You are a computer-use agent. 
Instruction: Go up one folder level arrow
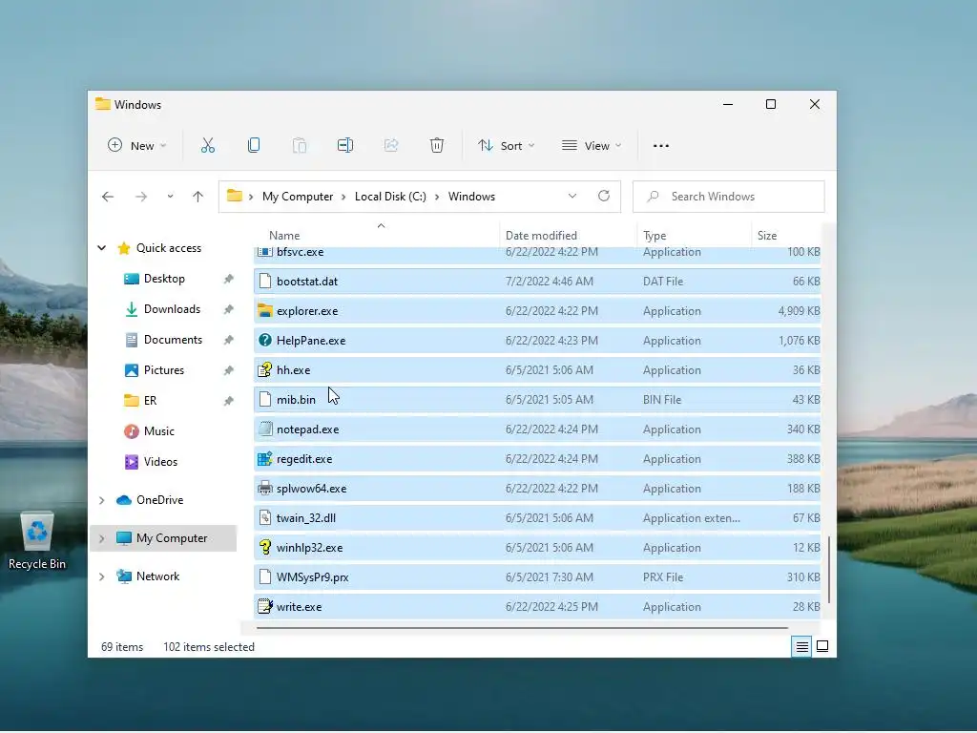(x=198, y=197)
